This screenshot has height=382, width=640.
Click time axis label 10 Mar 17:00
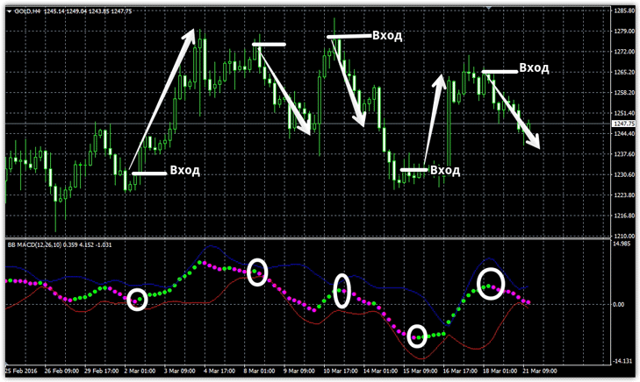point(341,371)
